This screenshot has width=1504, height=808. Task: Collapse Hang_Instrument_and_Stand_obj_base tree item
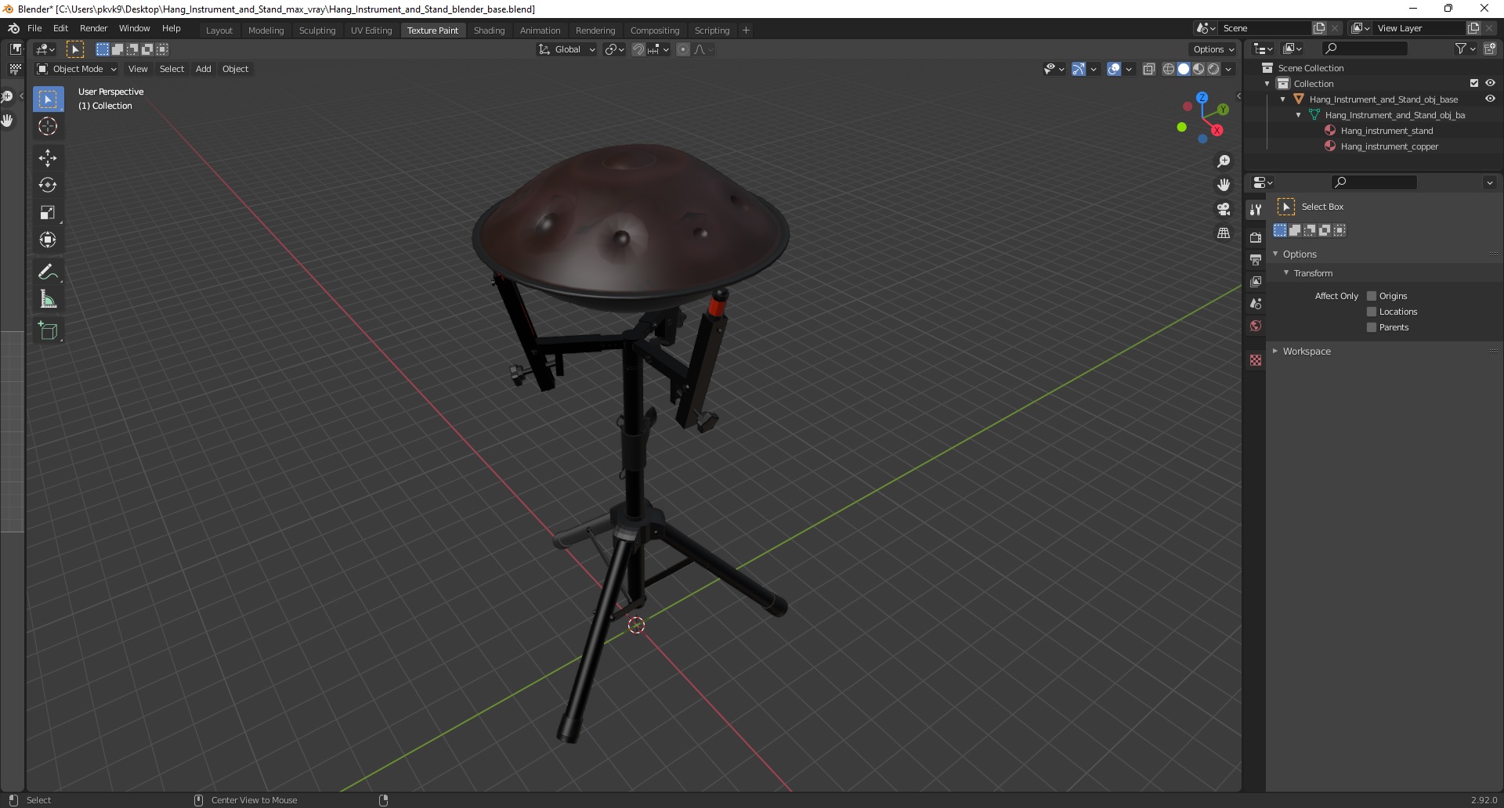pyautogui.click(x=1283, y=99)
